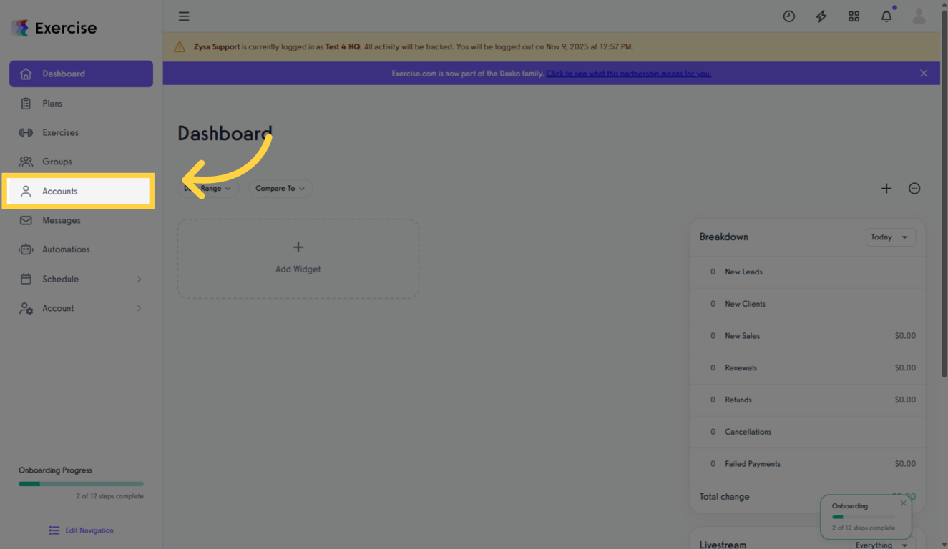Open the Plans section from the sidebar
The height and width of the screenshot is (549, 948).
[x=51, y=103]
